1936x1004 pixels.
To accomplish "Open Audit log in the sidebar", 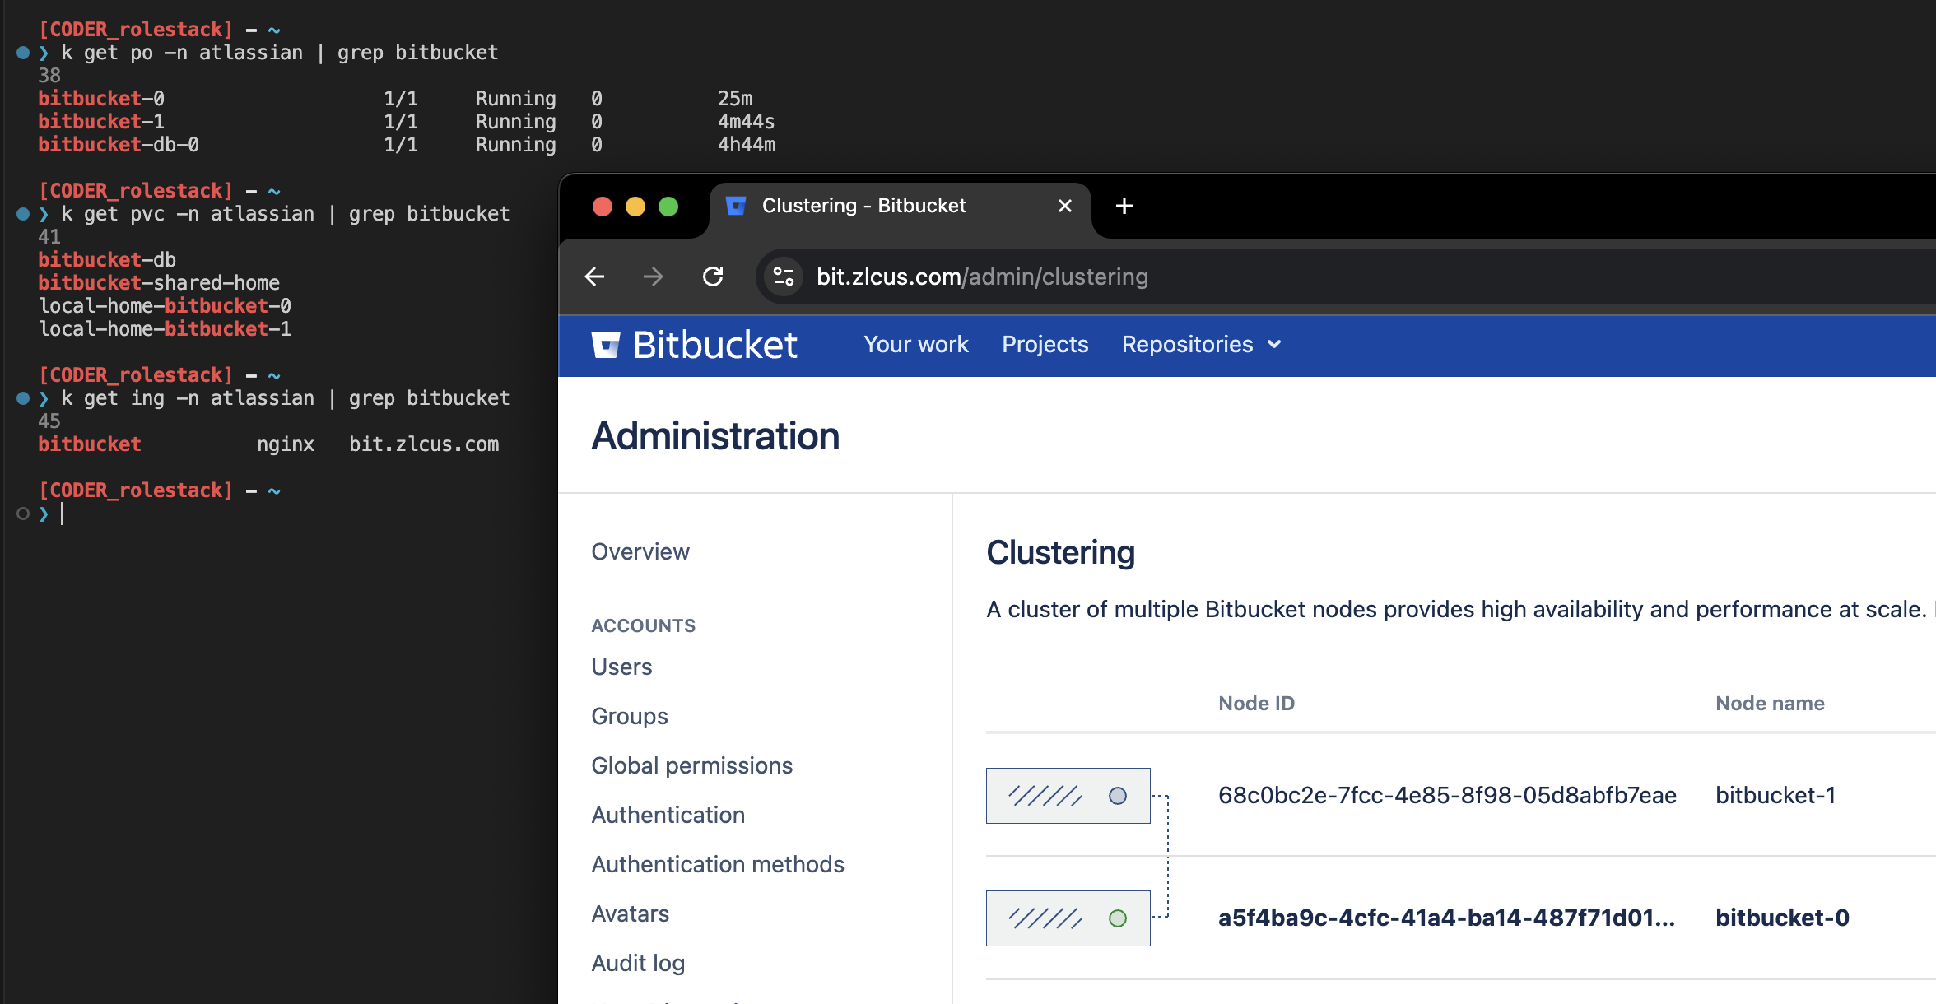I will pos(638,963).
